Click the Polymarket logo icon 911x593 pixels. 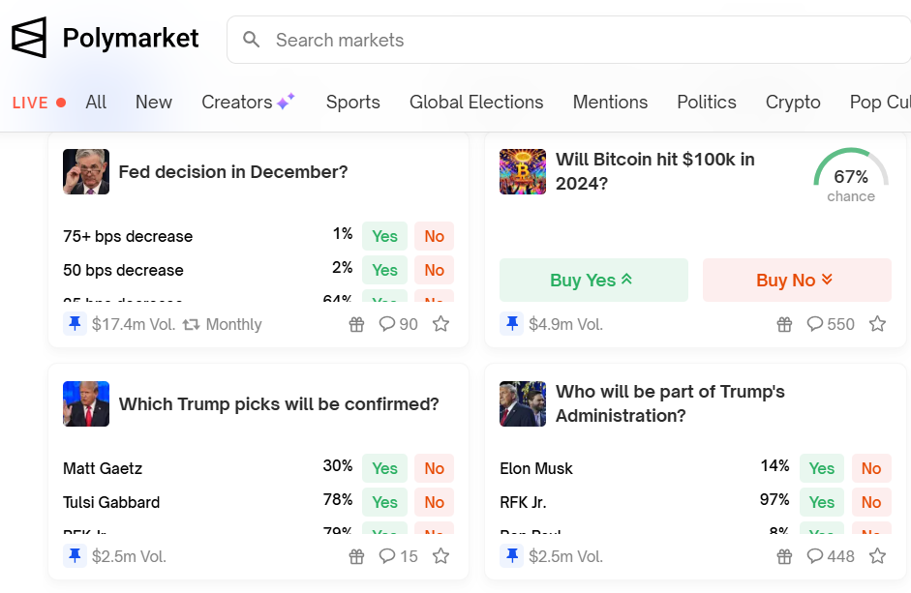click(x=29, y=39)
